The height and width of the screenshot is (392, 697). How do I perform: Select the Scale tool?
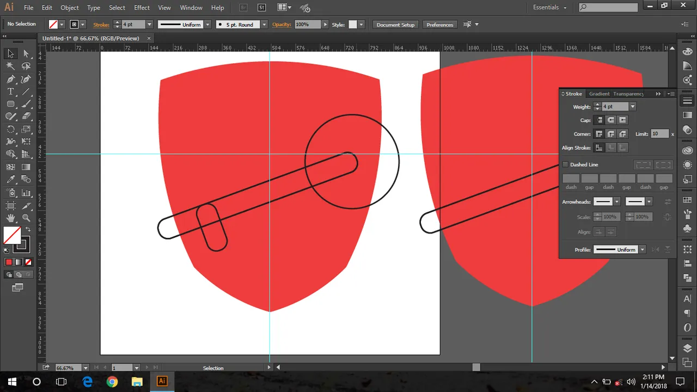click(26, 130)
